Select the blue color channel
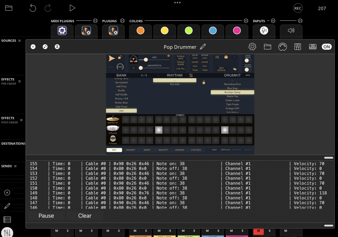 click(x=213, y=31)
